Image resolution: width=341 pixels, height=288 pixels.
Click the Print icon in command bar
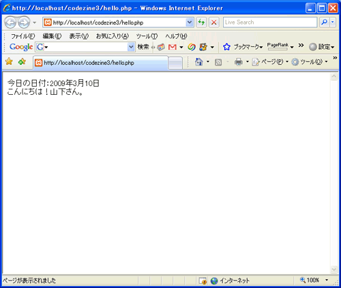(239, 61)
